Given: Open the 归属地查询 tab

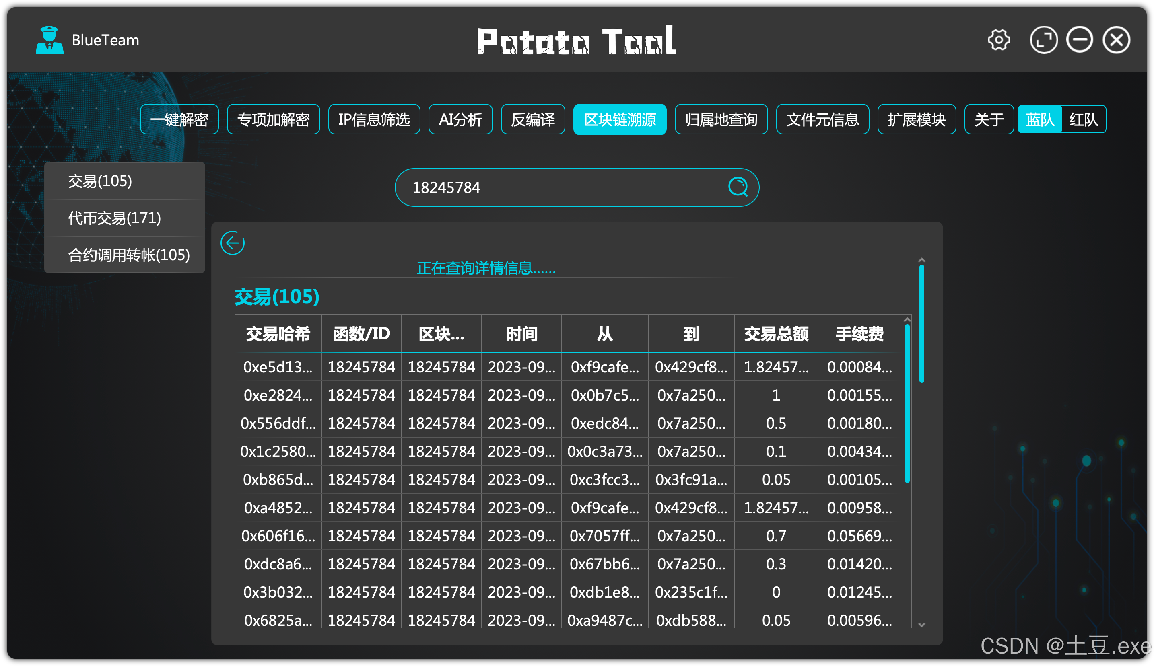Looking at the screenshot, I should tap(721, 120).
